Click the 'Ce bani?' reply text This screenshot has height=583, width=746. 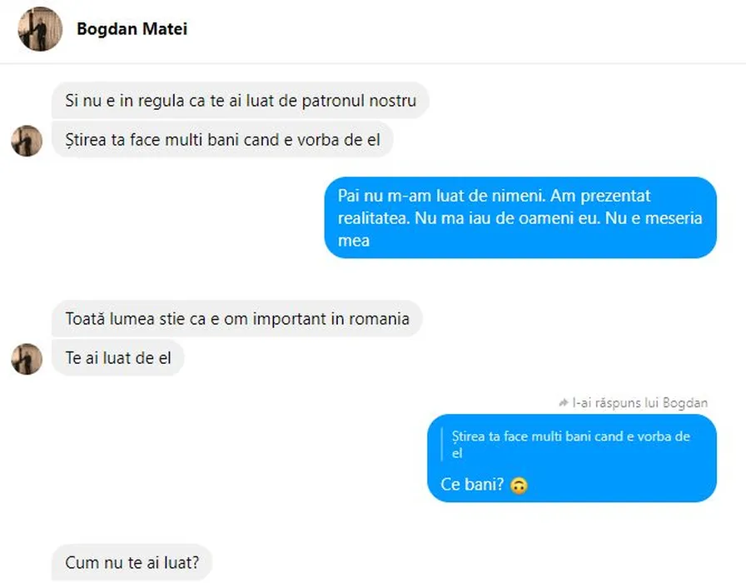point(472,485)
